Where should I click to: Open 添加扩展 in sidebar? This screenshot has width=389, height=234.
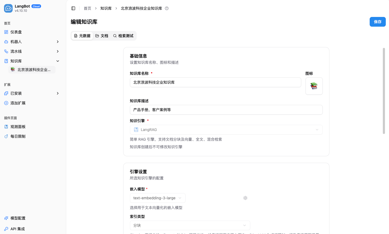pyautogui.click(x=32, y=103)
